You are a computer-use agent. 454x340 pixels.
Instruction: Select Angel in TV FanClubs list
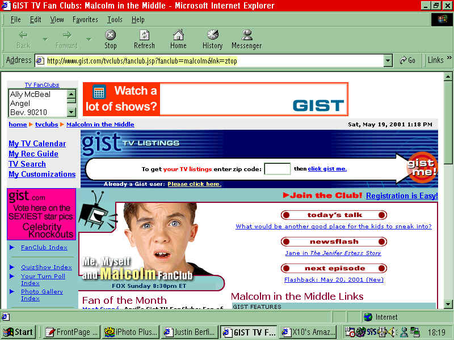(20, 103)
